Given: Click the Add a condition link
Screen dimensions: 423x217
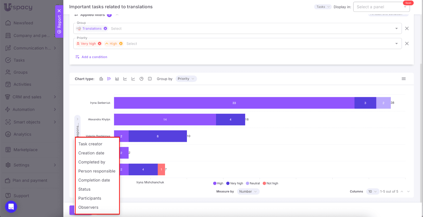Looking at the screenshot, I should click(x=94, y=57).
